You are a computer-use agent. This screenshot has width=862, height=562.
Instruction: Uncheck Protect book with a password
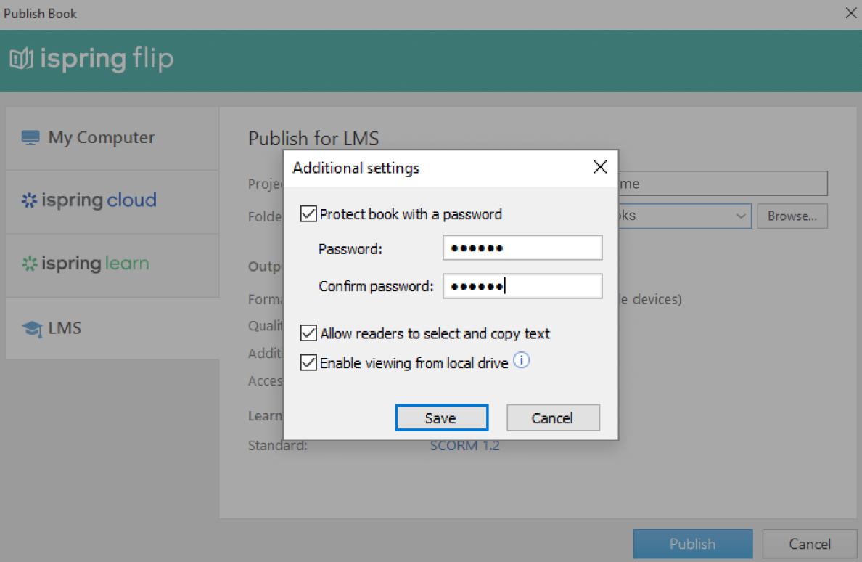[308, 213]
